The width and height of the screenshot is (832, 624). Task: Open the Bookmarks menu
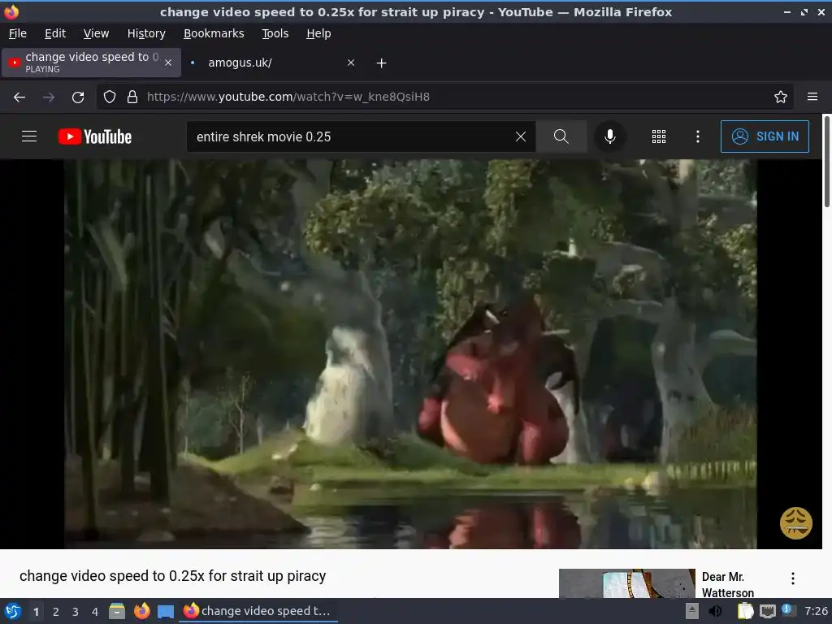coord(214,33)
